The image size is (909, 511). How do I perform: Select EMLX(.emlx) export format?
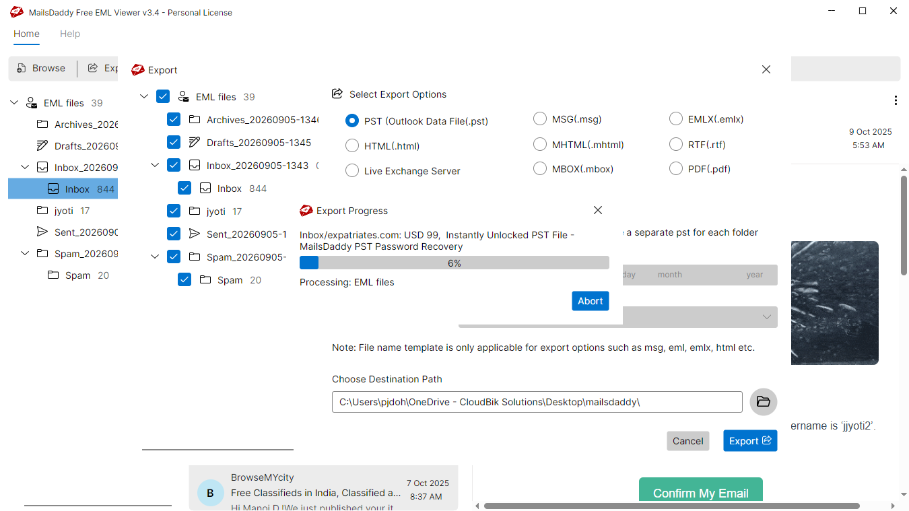point(676,118)
